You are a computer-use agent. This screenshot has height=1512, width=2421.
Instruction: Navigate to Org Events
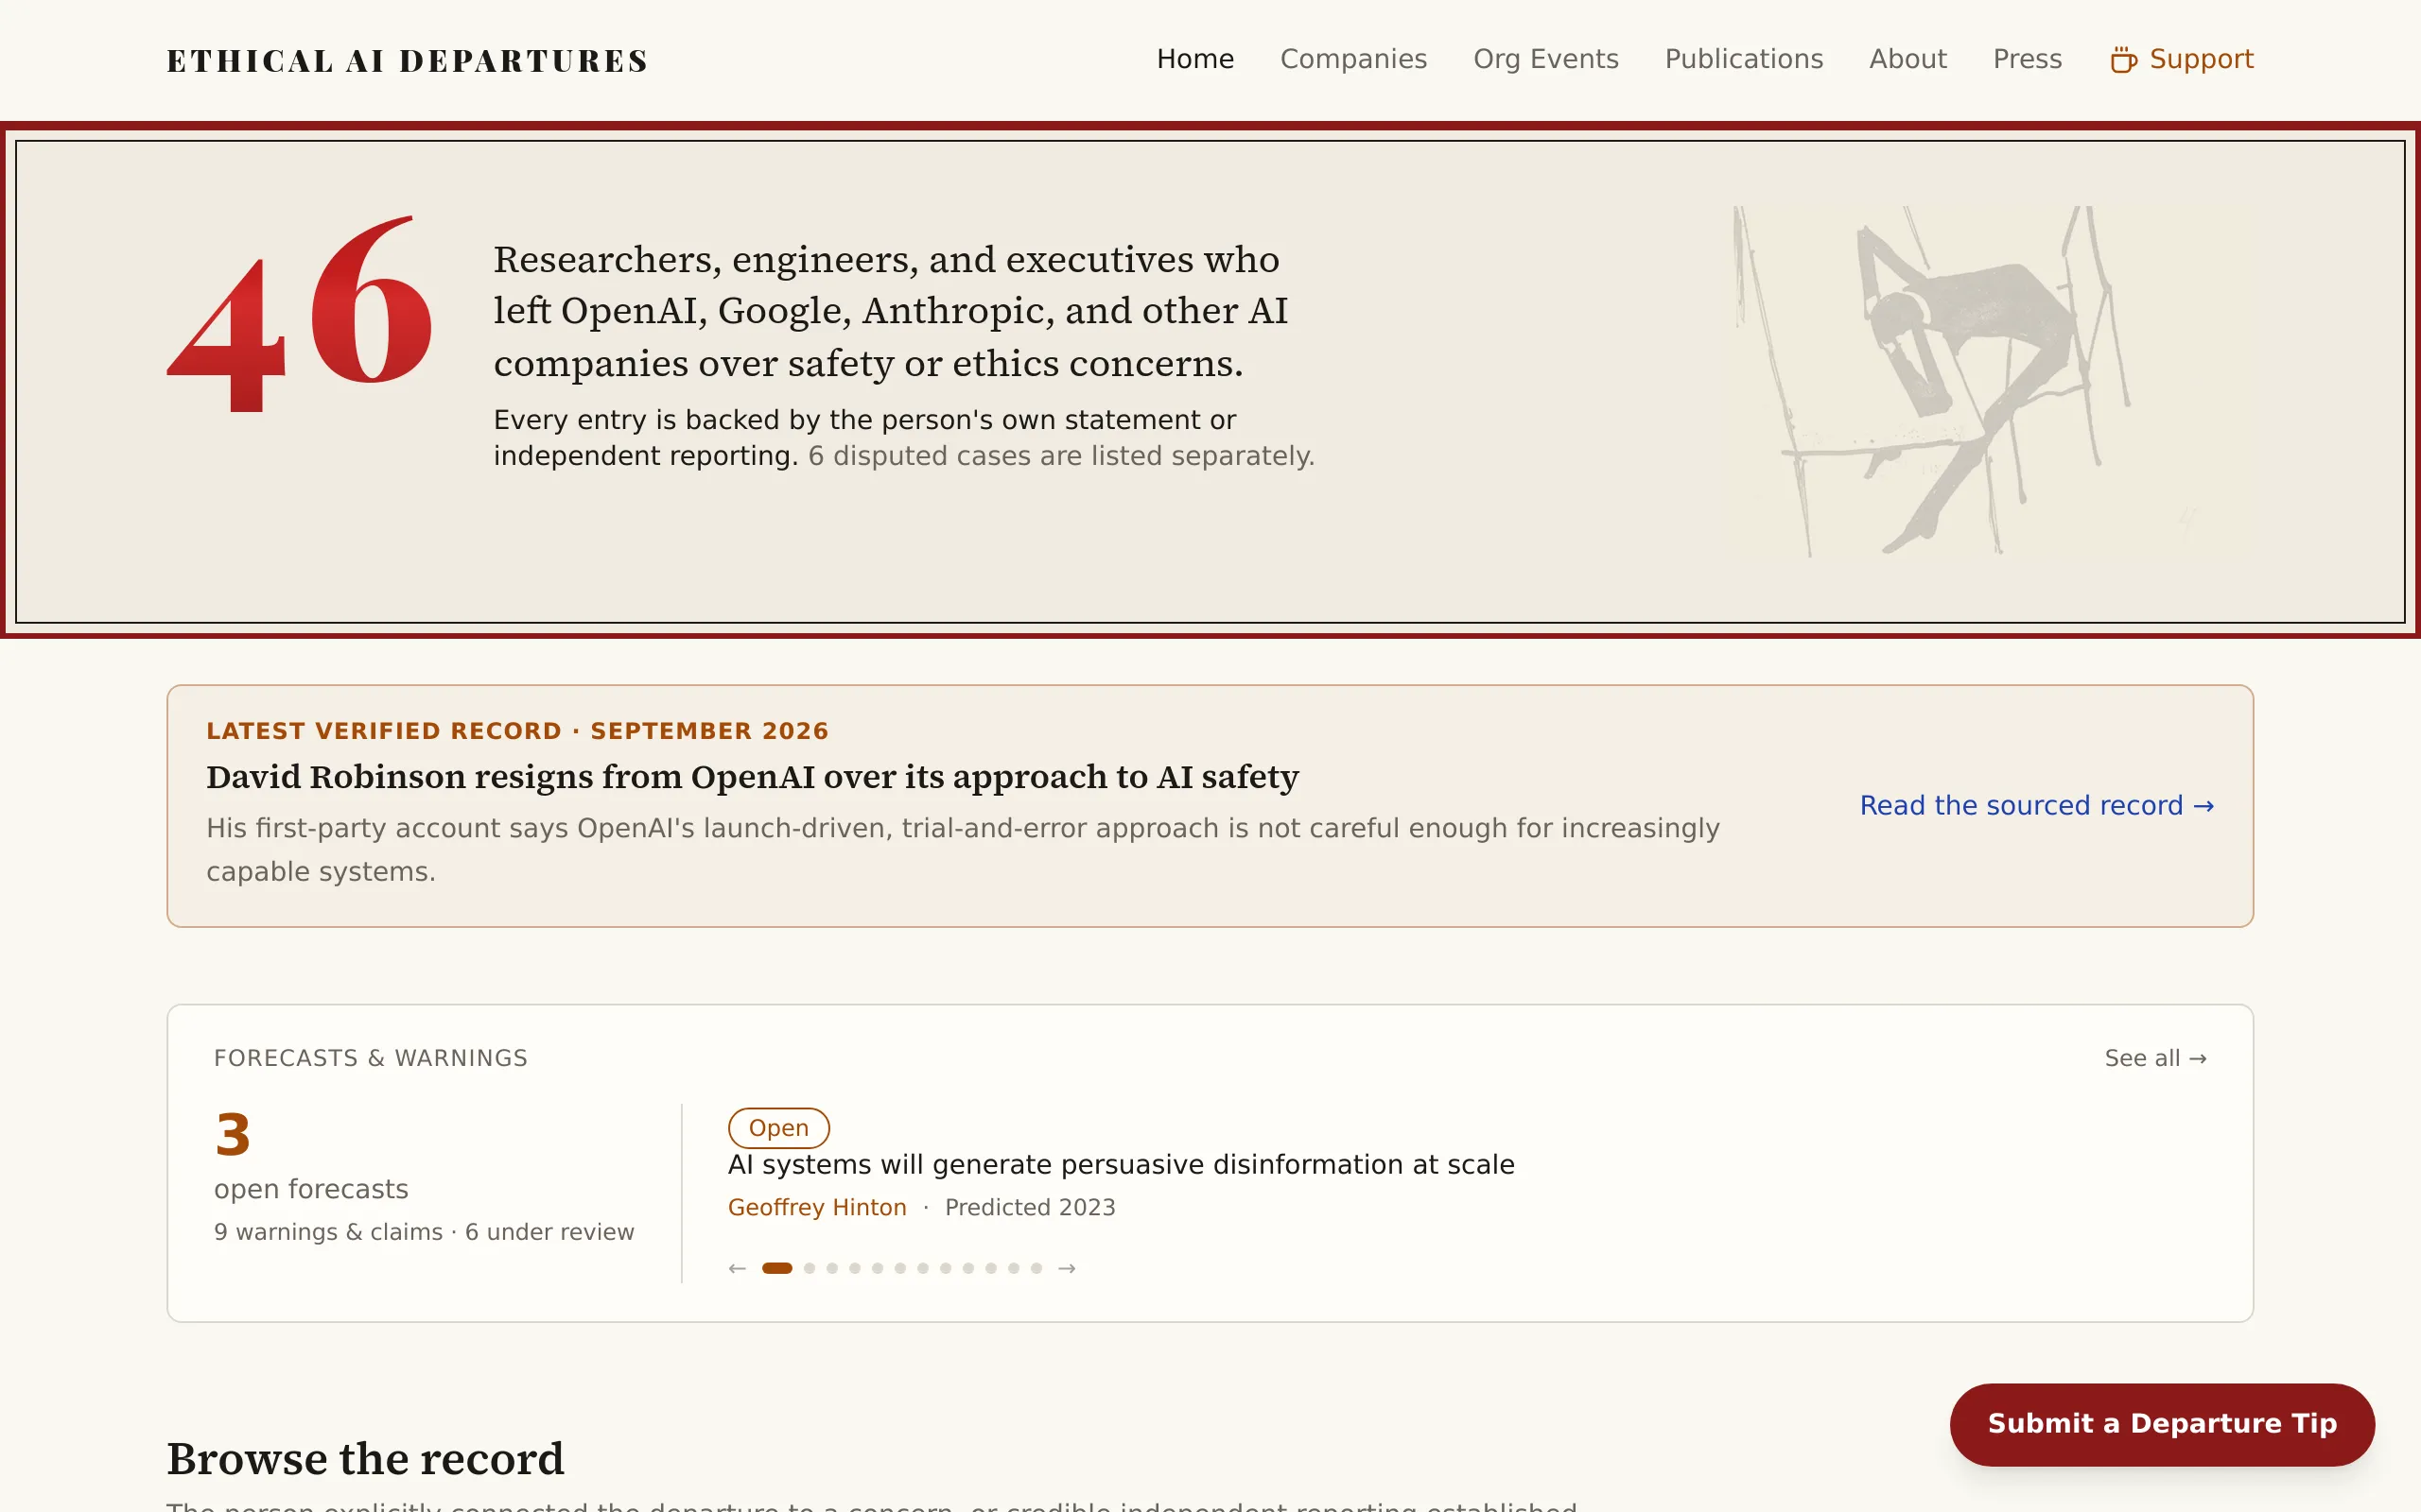pyautogui.click(x=1545, y=59)
